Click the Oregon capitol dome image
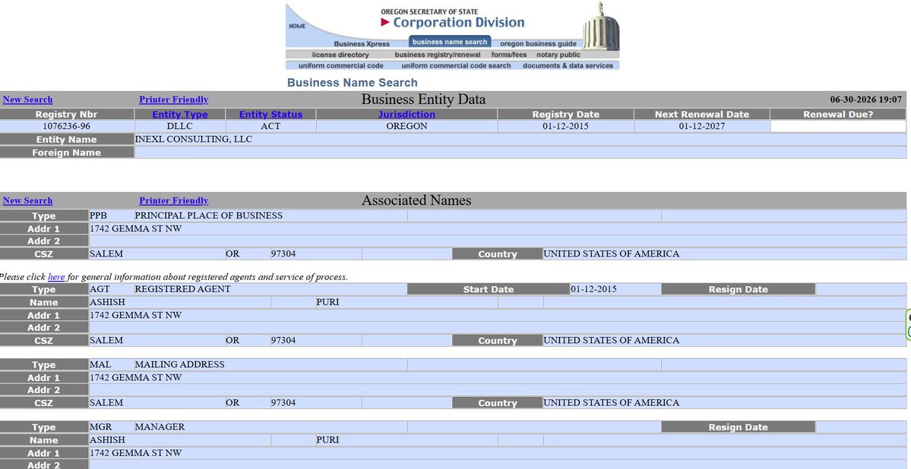This screenshot has height=469, width=911. tap(601, 27)
